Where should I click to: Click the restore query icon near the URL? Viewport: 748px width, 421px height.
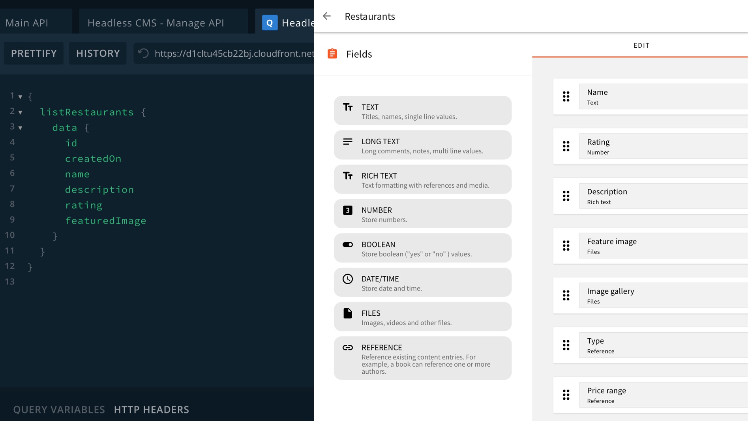click(142, 53)
